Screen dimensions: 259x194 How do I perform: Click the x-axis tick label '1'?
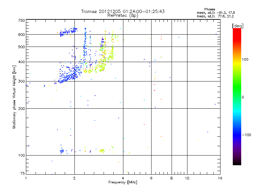point(26,178)
